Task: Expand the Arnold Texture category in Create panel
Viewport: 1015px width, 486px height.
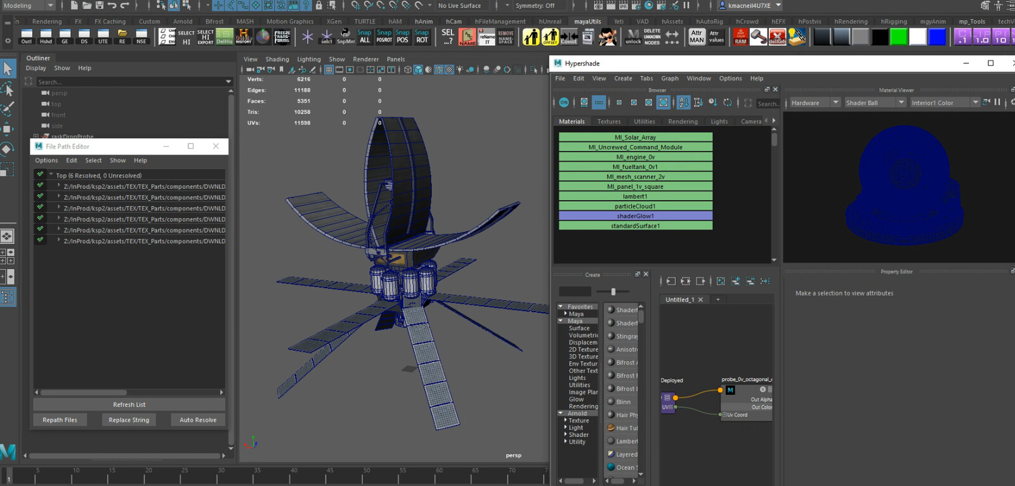Action: [565, 420]
